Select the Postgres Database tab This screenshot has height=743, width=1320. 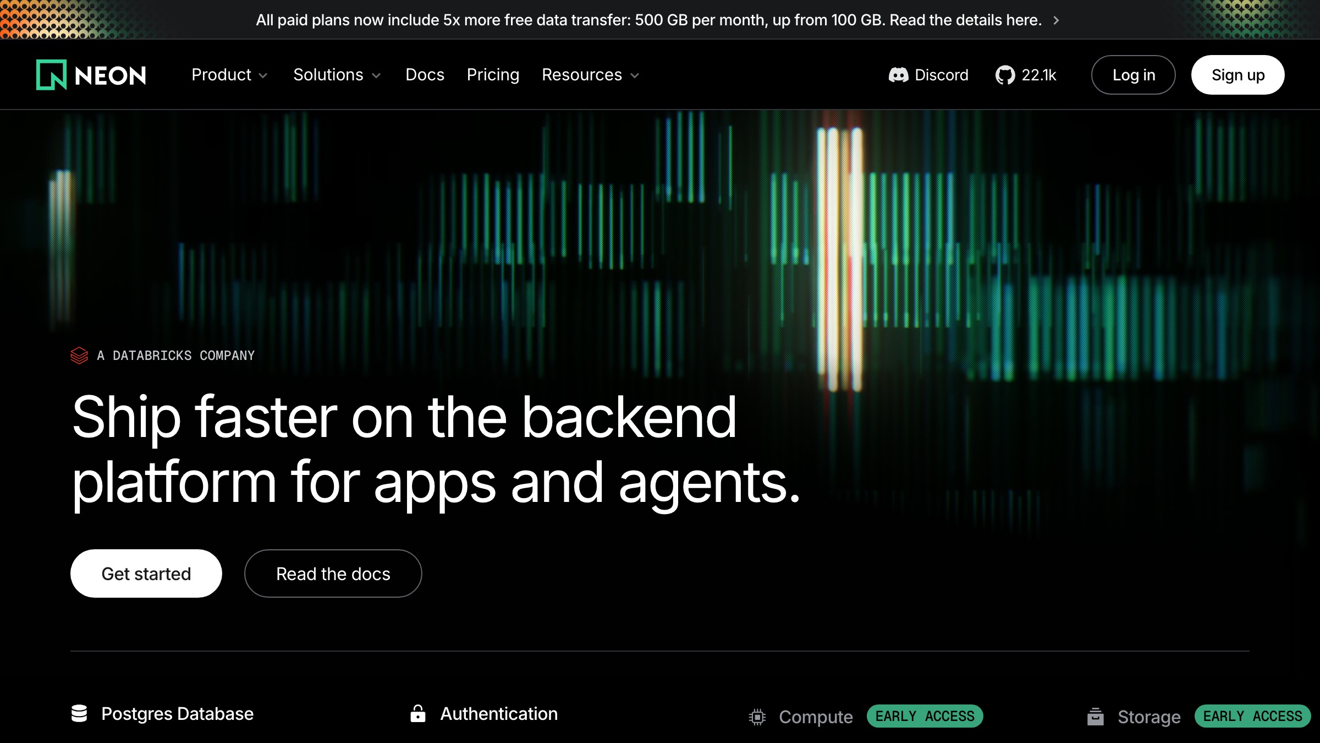pos(163,714)
